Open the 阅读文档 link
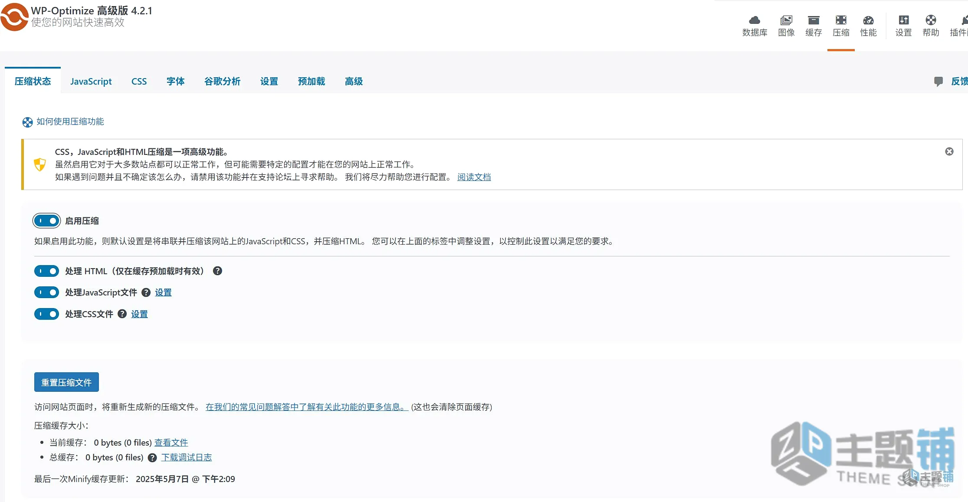Viewport: 968px width, 502px height. (x=474, y=177)
